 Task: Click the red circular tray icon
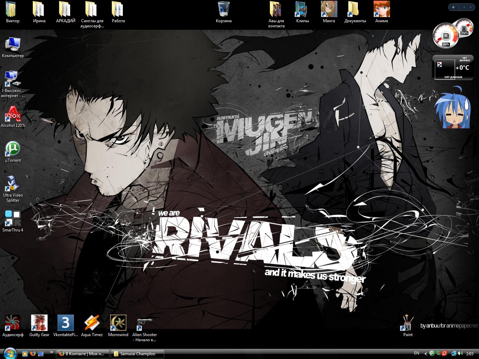(x=444, y=354)
